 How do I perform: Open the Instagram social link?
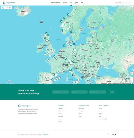(x=113, y=134)
